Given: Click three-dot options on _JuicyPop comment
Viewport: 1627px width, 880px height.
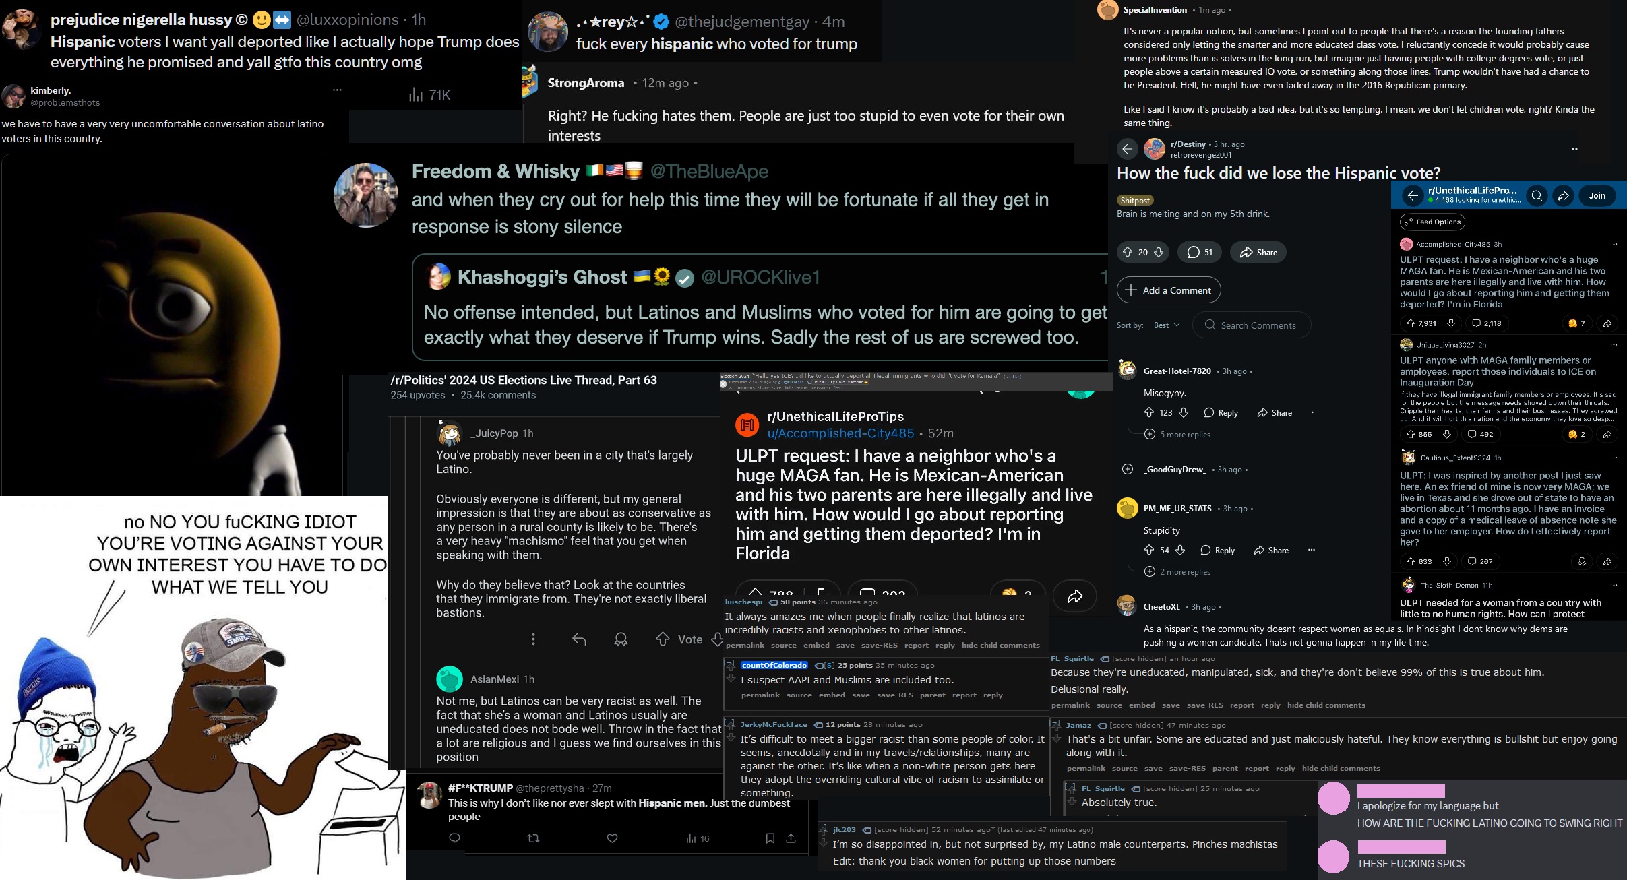Looking at the screenshot, I should pos(533,639).
